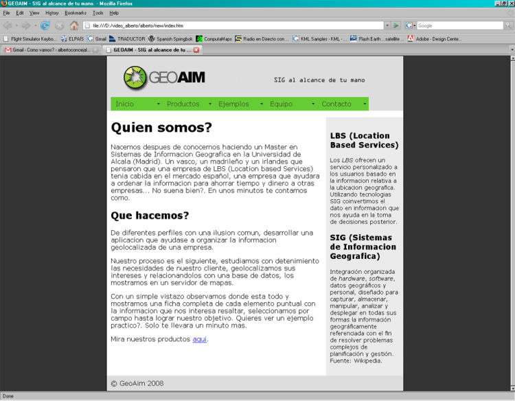Viewport: 515px width, 401px height.
Task: Open the Gmail bookmark
Action: click(97, 38)
